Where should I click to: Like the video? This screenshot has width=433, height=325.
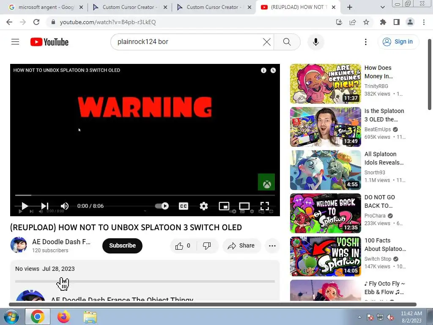click(x=183, y=246)
